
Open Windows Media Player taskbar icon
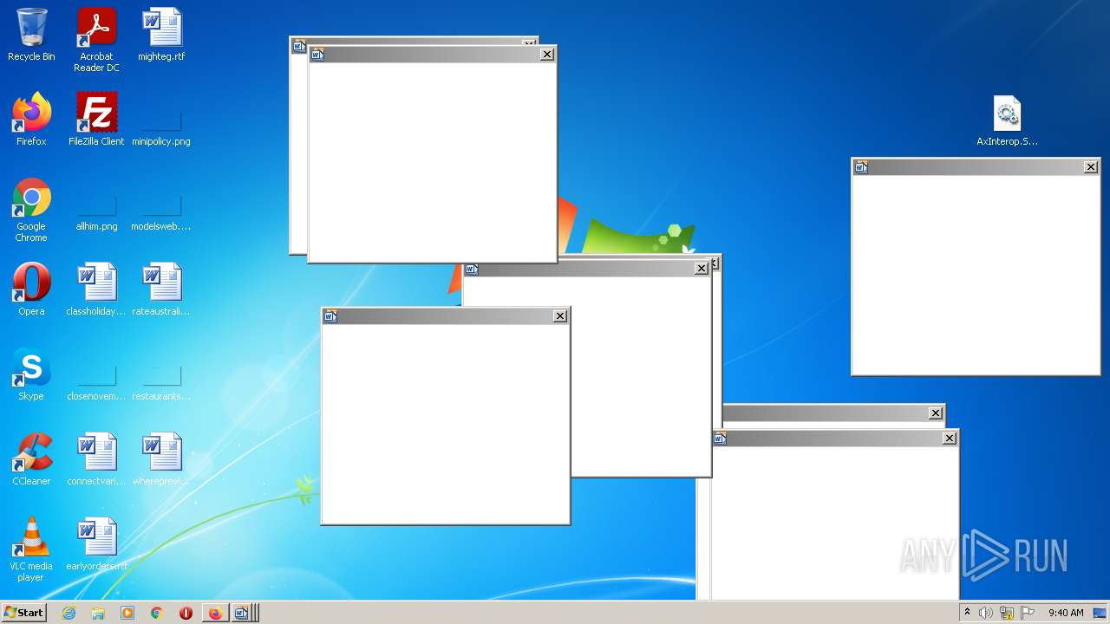pos(127,613)
